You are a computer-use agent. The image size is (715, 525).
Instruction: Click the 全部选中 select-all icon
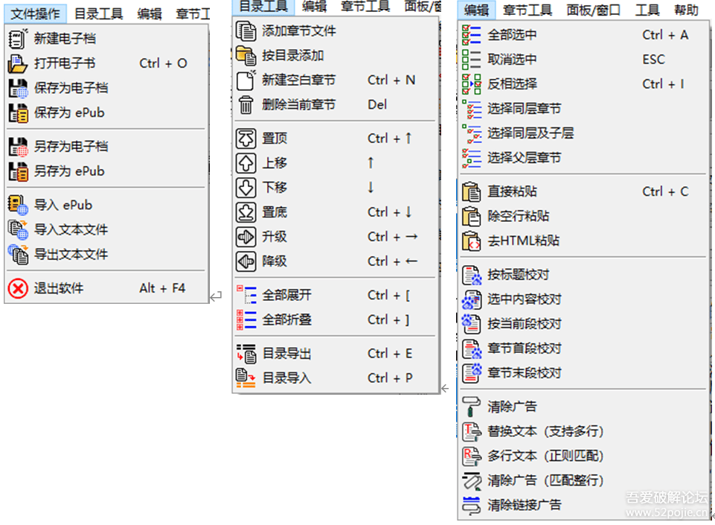474,34
